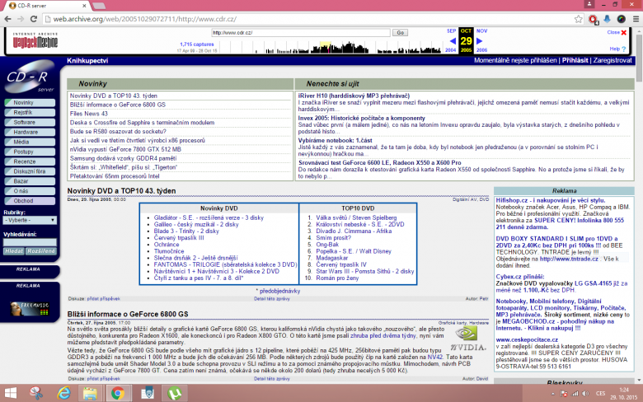Click the Hifishop.cz advertisement link
Screen dimensions: 643x402
(551, 200)
